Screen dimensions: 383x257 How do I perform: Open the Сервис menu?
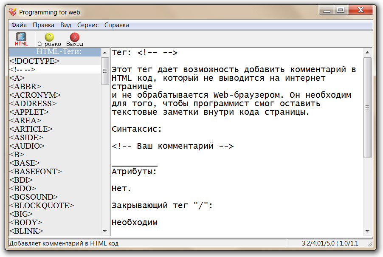[88, 25]
